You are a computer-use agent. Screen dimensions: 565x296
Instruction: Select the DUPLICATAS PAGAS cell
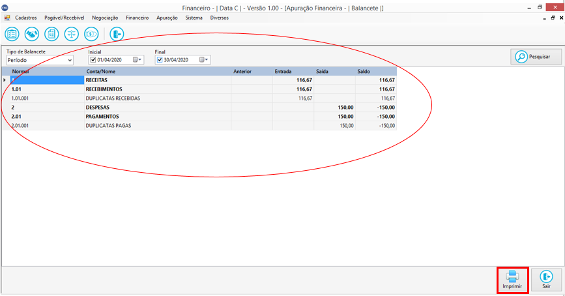158,125
